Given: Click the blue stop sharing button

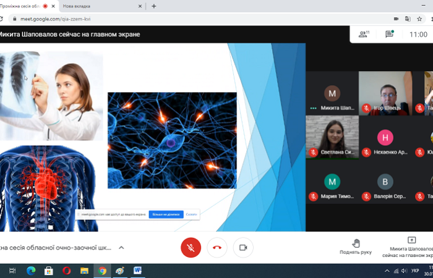Looking at the screenshot, I should (x=166, y=214).
